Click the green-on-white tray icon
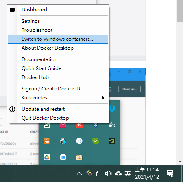Screen dimensions: 183x182 pos(47,125)
